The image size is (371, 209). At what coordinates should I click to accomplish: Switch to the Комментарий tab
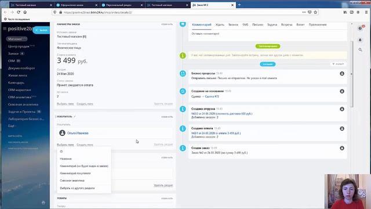pyautogui.click(x=202, y=24)
